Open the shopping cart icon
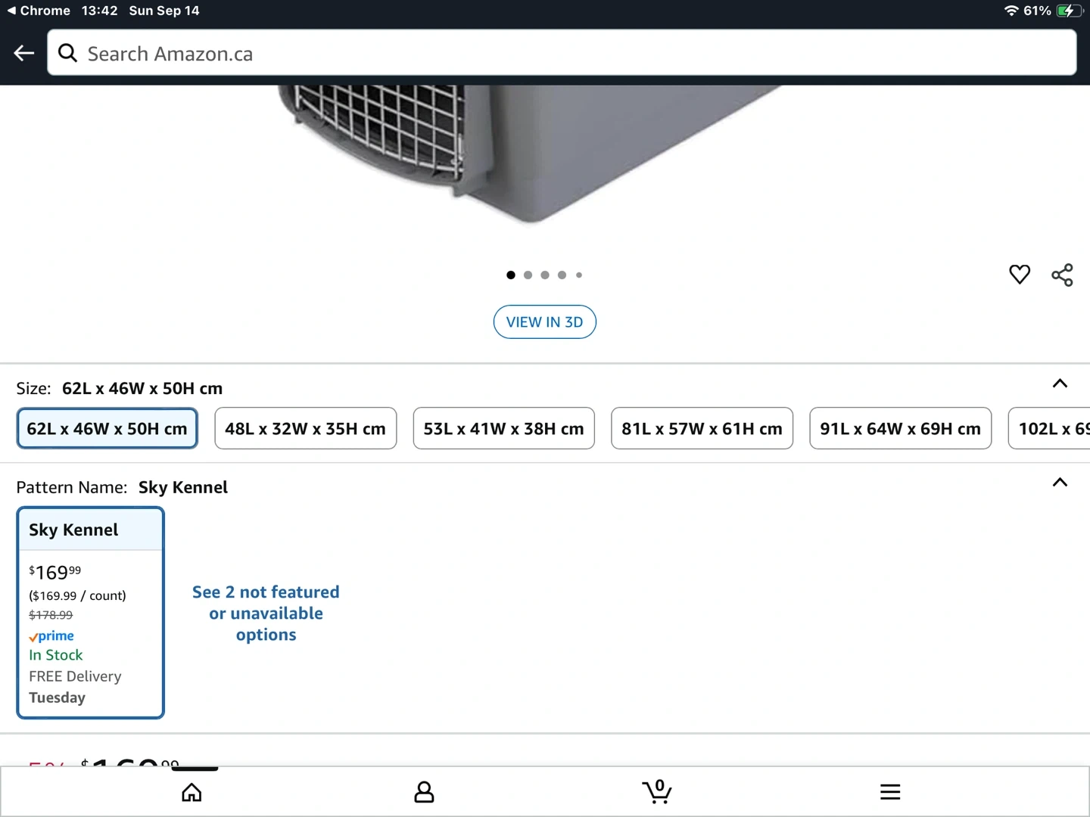The height and width of the screenshot is (817, 1090). (x=657, y=791)
